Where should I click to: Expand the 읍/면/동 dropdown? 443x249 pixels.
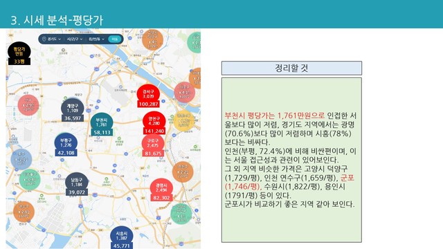97,39
